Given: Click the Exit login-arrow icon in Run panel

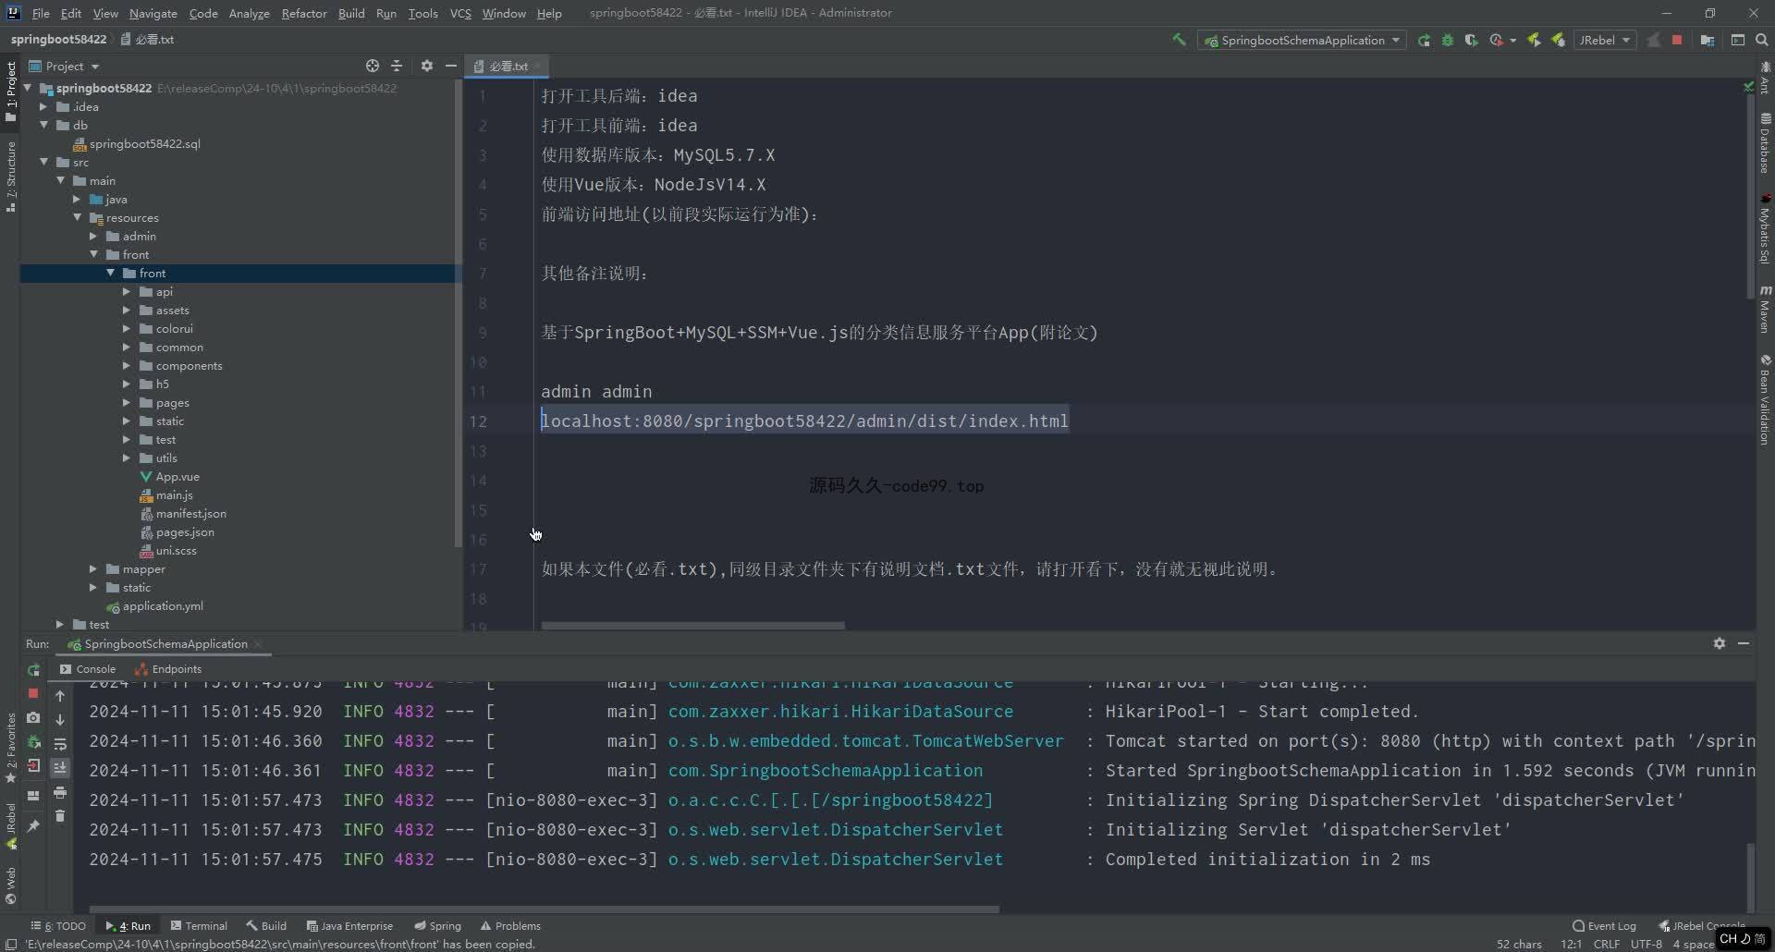Looking at the screenshot, I should coord(33,765).
